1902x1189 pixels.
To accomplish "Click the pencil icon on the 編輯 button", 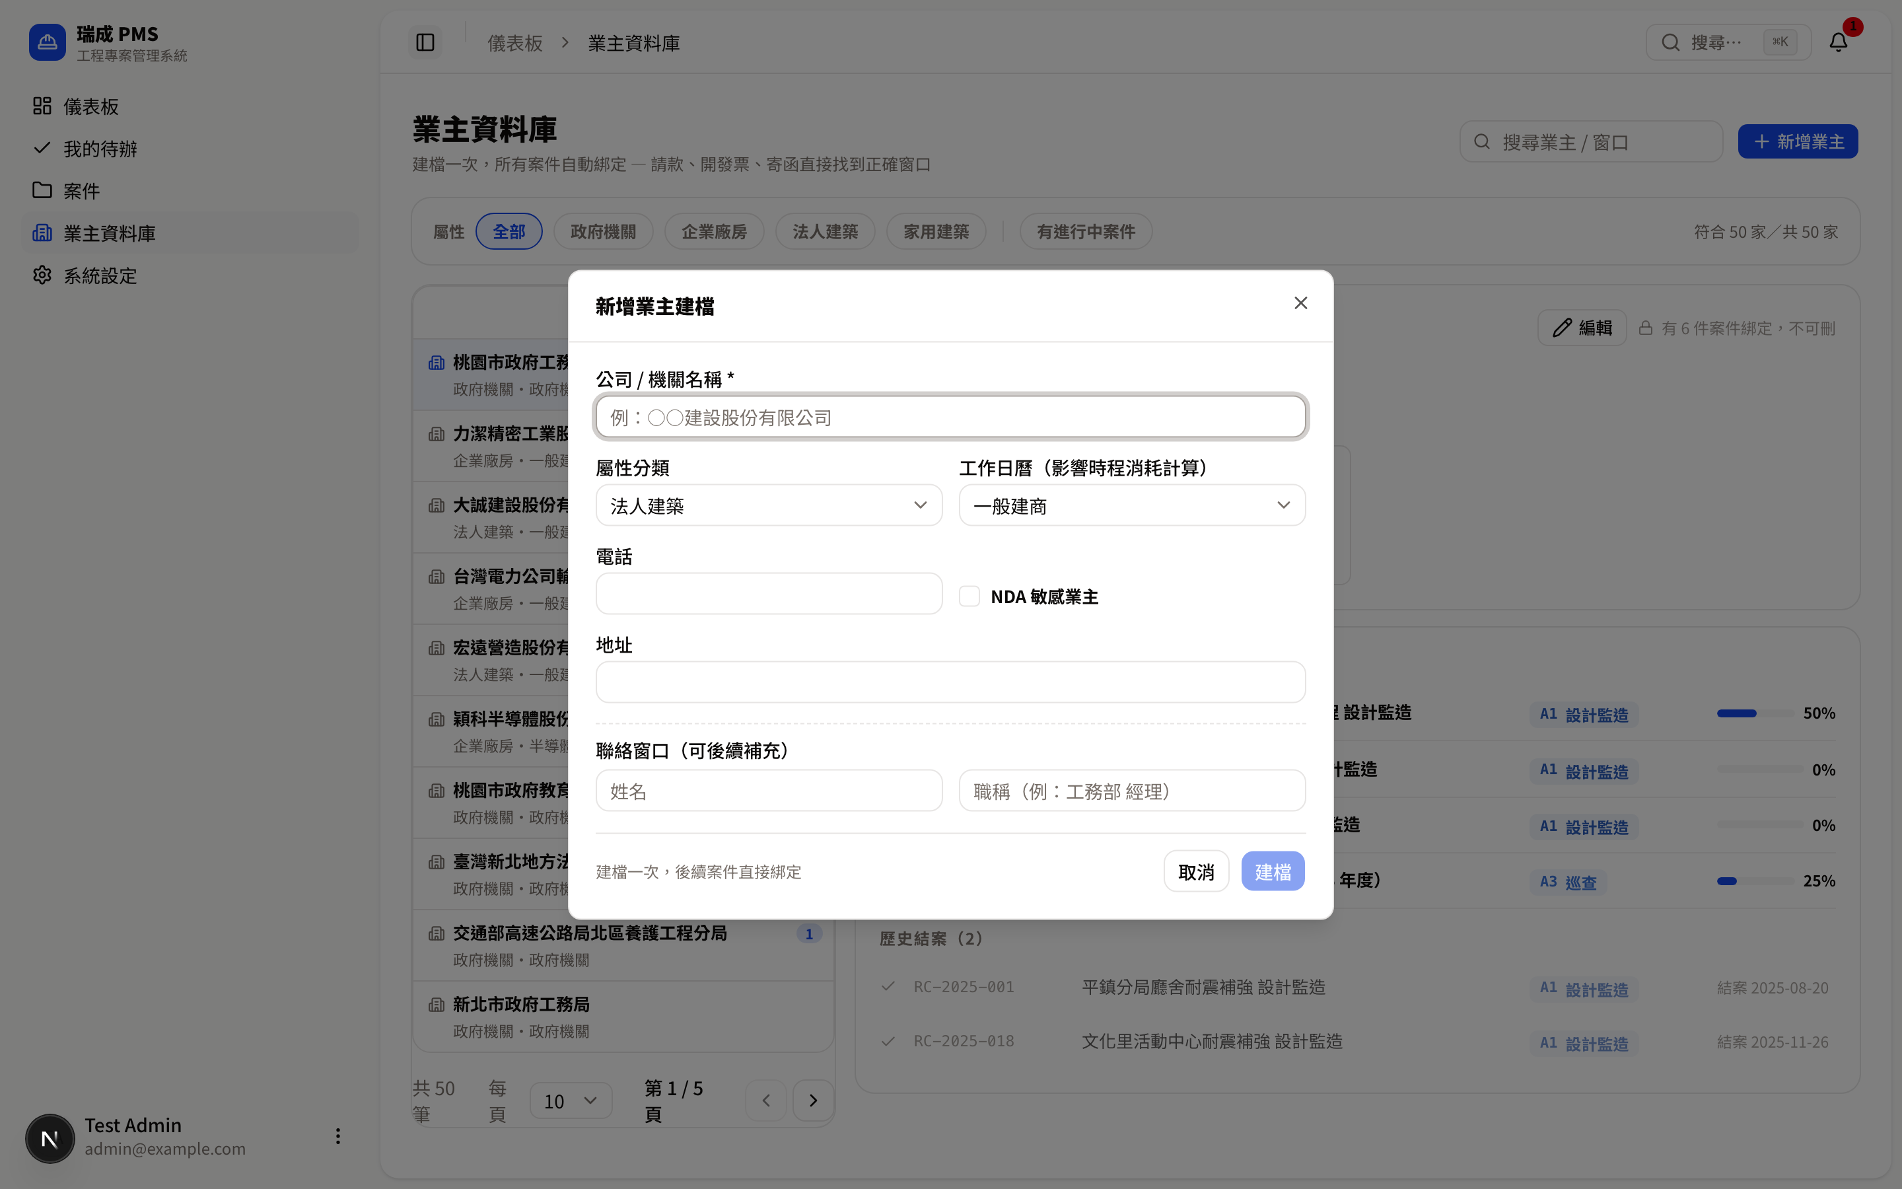I will tap(1563, 328).
